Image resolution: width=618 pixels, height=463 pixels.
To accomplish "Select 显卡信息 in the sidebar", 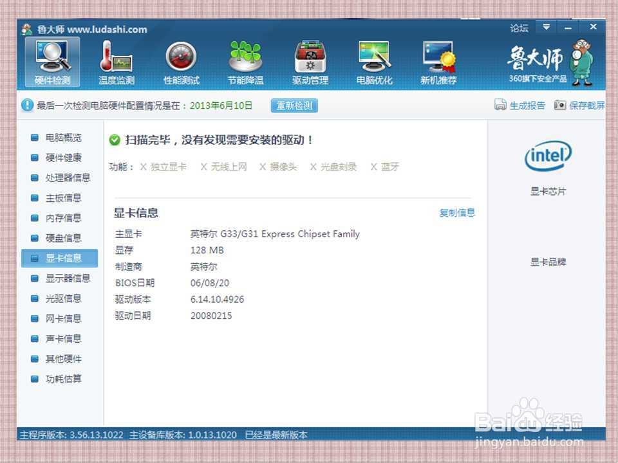I will (x=59, y=258).
